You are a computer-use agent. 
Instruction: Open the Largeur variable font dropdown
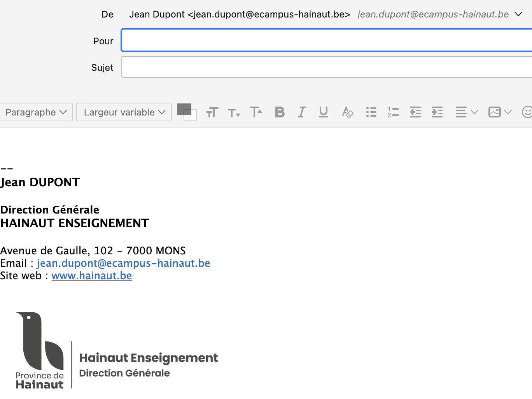pos(124,112)
